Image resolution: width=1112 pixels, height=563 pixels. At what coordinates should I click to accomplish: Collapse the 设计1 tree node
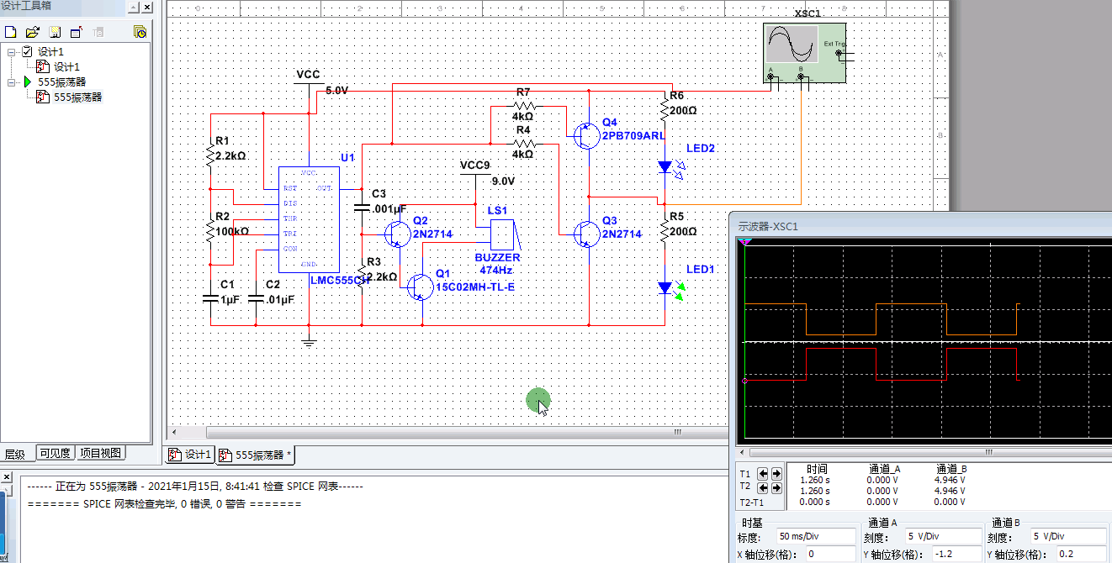click(12, 52)
